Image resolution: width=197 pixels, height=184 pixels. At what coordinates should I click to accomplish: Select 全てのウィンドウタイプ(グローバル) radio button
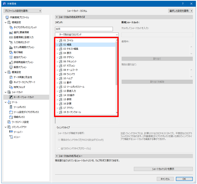(59, 148)
